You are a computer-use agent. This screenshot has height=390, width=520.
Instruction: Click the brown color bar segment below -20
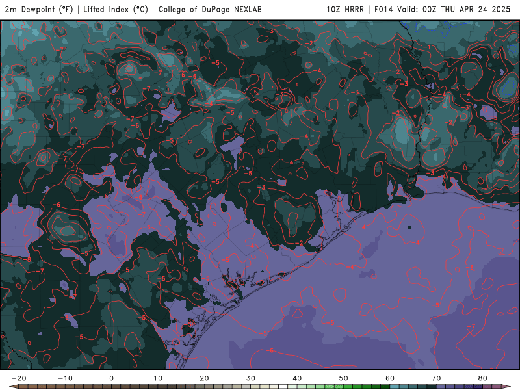pos(23,387)
